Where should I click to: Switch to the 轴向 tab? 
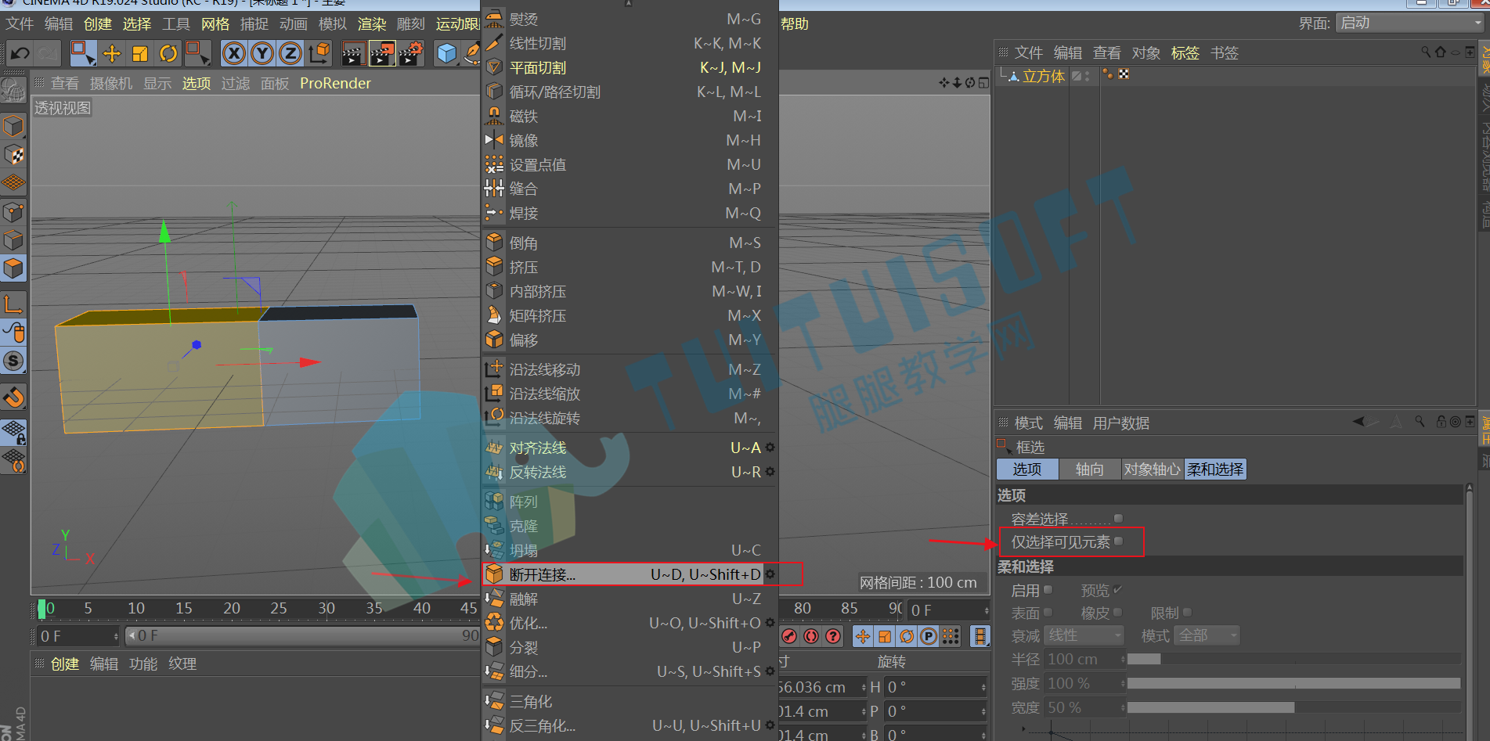click(1089, 469)
